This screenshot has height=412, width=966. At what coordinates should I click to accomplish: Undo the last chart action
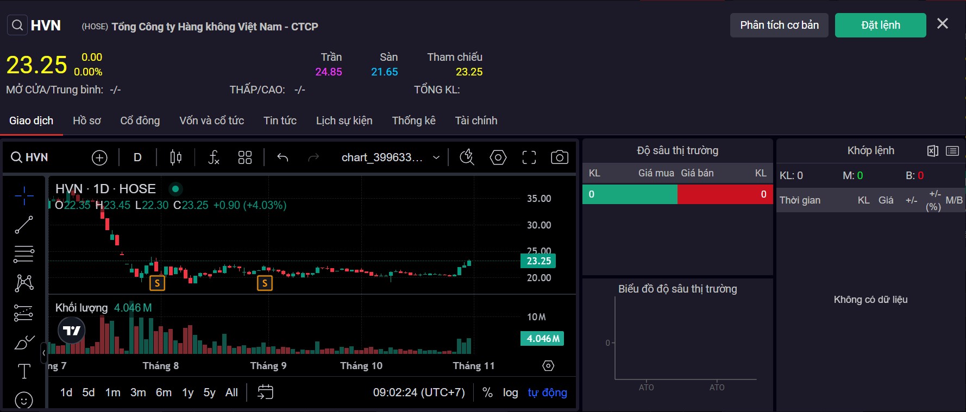(283, 157)
